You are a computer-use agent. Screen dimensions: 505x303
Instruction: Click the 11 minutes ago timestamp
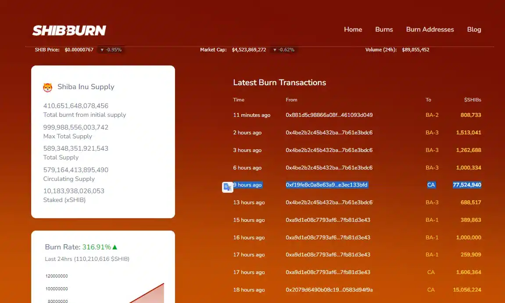point(252,115)
